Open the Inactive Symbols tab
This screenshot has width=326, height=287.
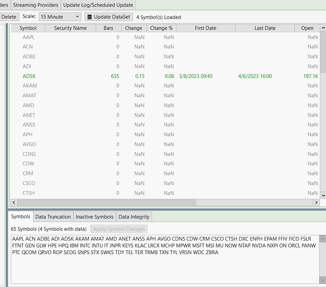click(x=94, y=217)
